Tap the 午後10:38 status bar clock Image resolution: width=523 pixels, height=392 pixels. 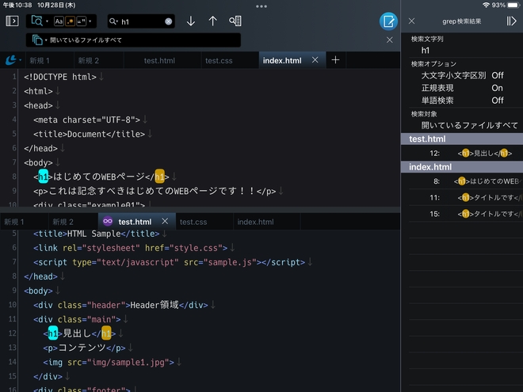click(x=17, y=5)
